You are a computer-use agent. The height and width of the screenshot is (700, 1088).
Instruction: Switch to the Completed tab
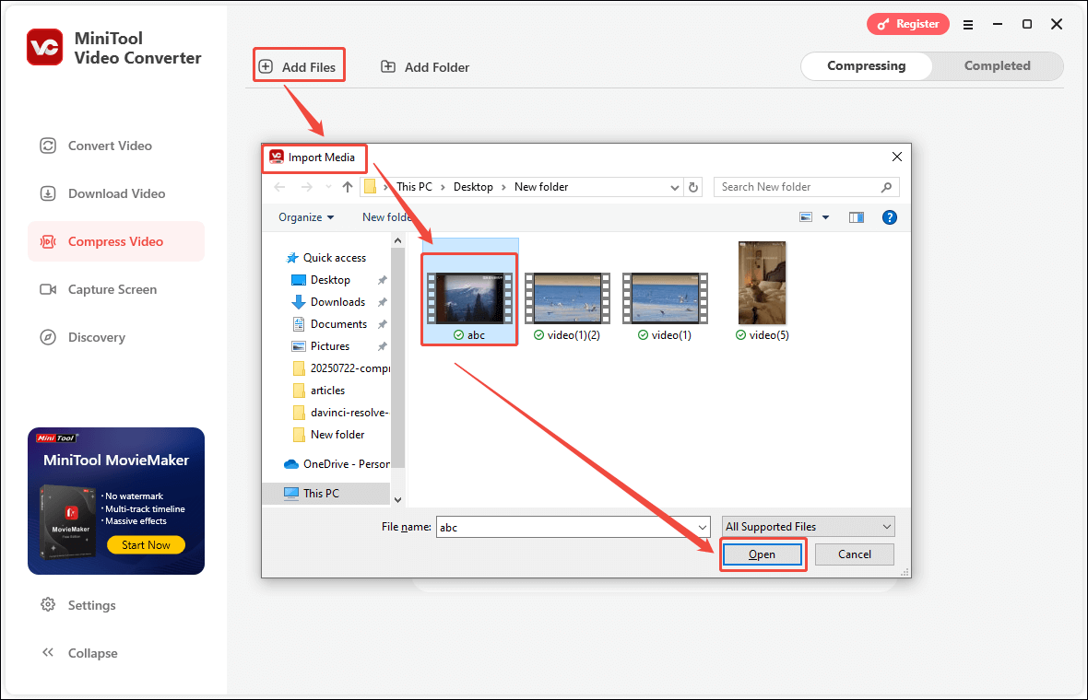pos(997,65)
